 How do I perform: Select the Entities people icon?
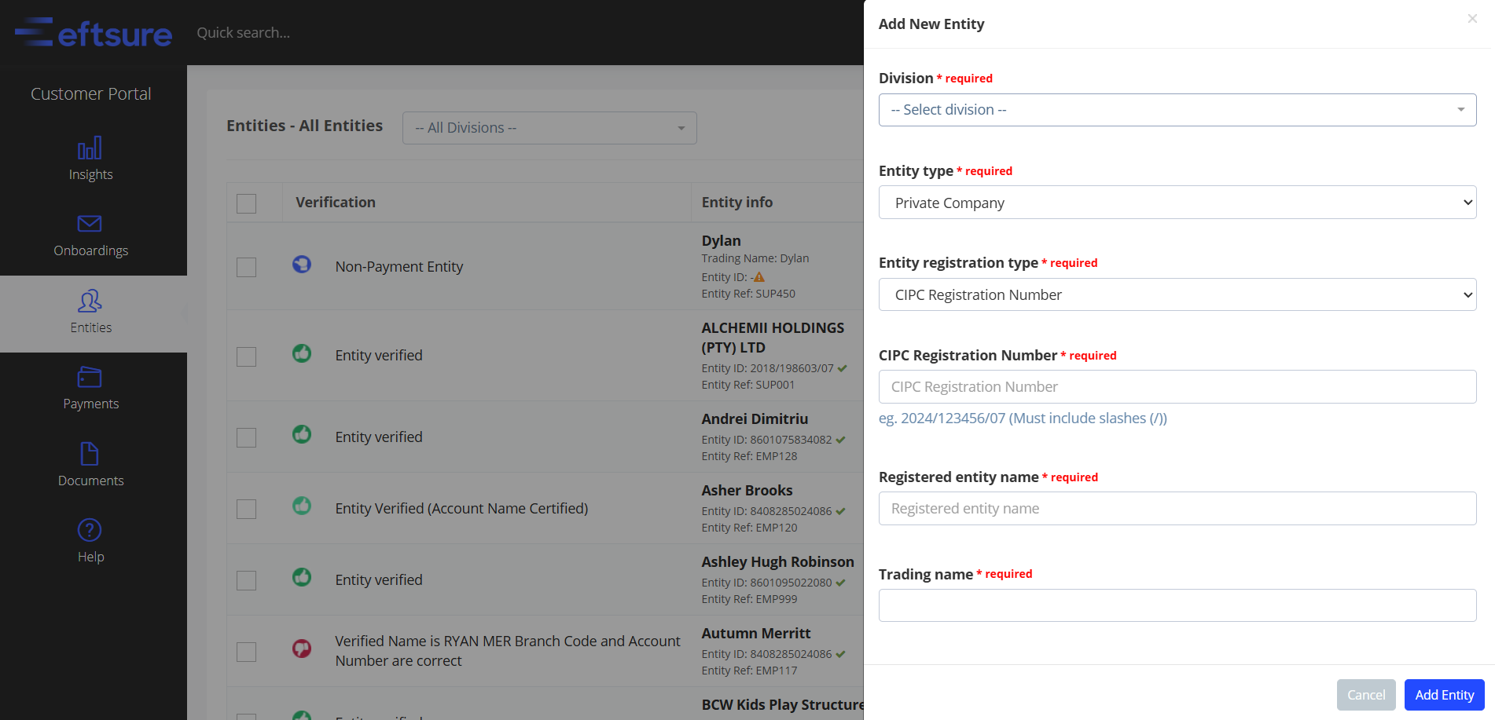[90, 301]
